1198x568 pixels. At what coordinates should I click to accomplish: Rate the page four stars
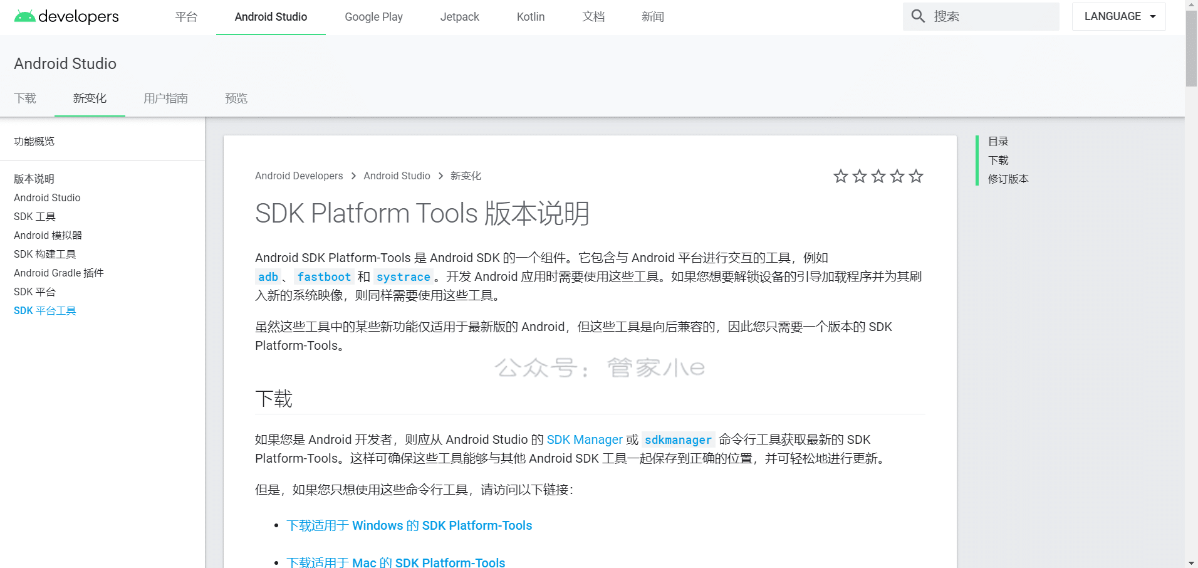click(897, 176)
